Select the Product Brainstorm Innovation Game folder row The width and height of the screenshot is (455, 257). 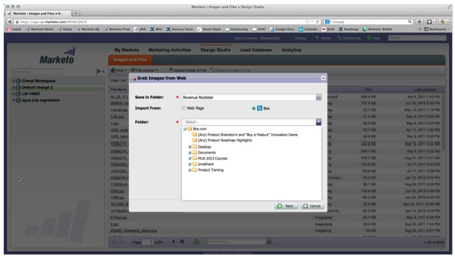tap(245, 135)
